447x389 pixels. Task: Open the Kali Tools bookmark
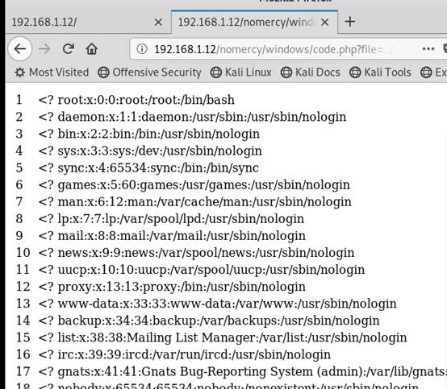pyautogui.click(x=380, y=72)
